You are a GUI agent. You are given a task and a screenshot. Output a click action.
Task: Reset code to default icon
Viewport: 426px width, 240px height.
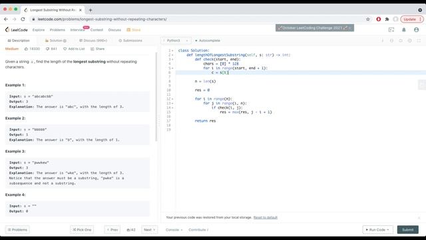[401, 41]
